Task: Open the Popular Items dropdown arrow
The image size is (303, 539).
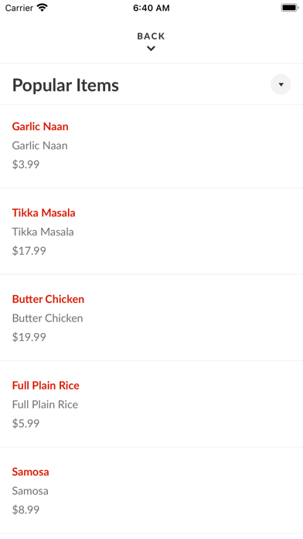Action: pos(281,84)
